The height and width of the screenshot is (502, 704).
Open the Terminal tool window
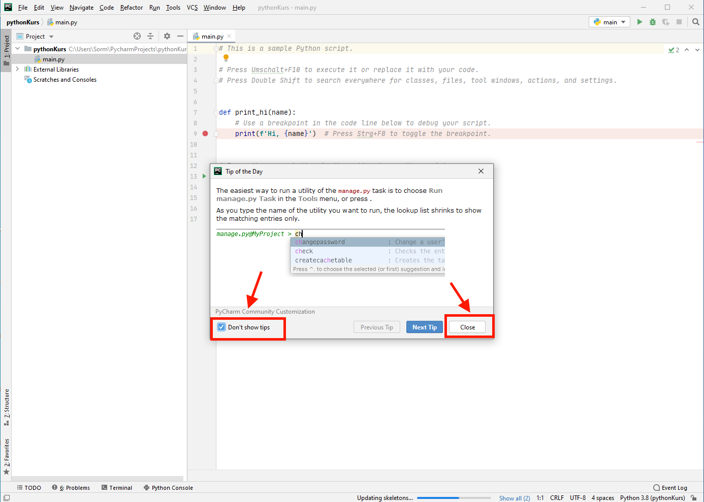(x=117, y=488)
